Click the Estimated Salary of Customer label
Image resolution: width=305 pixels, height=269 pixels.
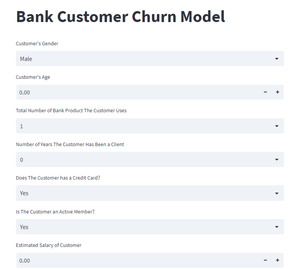[49, 245]
